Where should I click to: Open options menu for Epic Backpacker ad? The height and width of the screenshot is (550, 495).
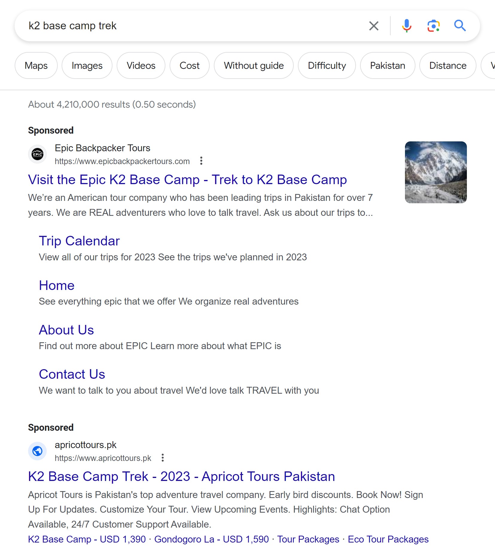coord(201,161)
